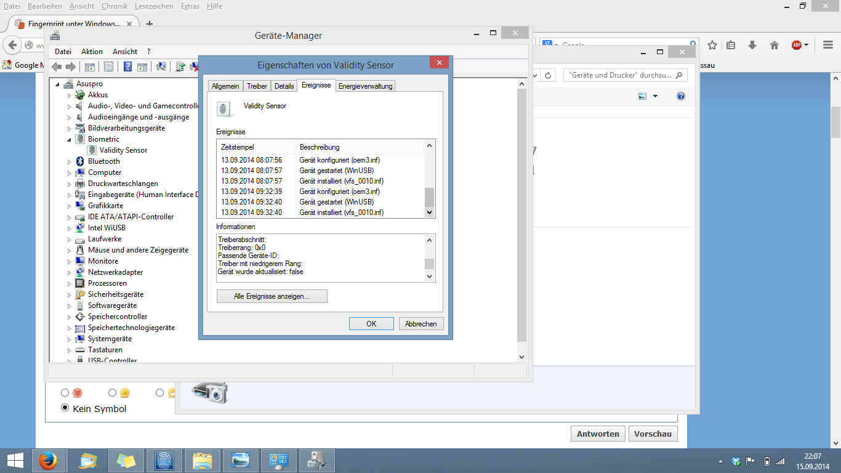Viewport: 841px width, 473px height.
Task: Click the Vorschau button
Action: 653,434
